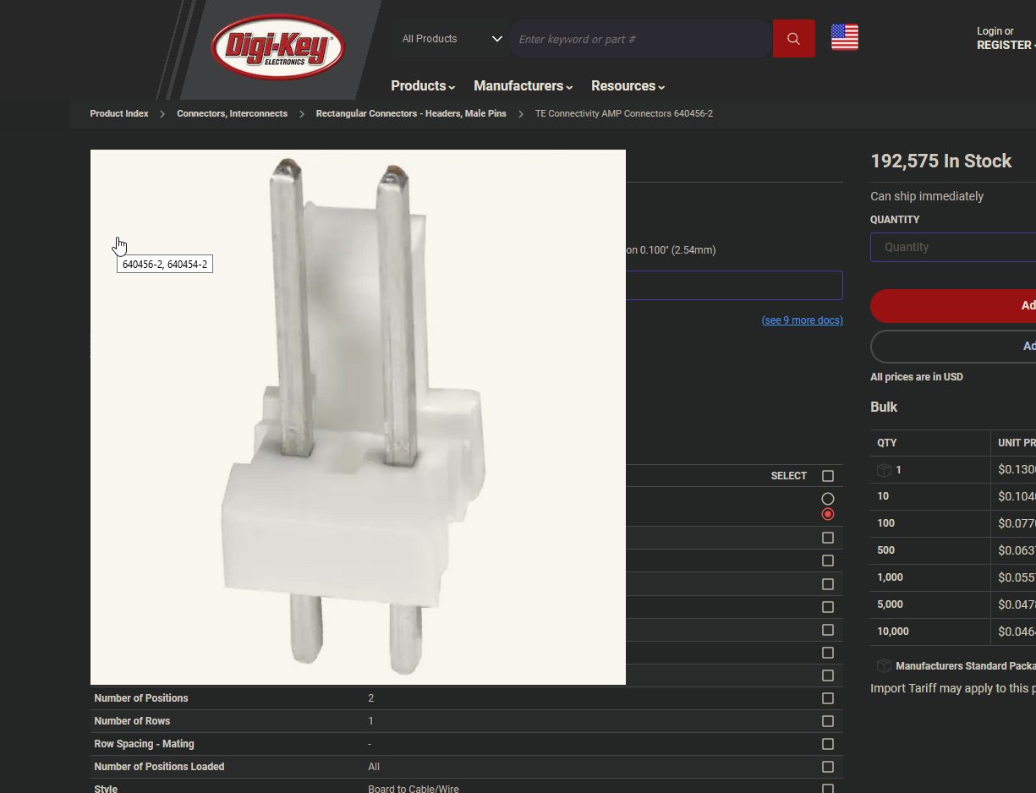Click the Number of Positions value '2'
The width and height of the screenshot is (1036, 793).
(370, 698)
